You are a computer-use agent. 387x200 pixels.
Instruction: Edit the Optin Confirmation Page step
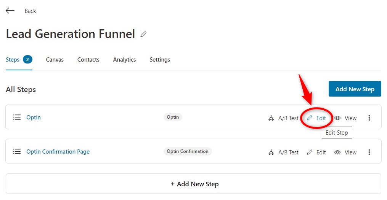coord(316,152)
